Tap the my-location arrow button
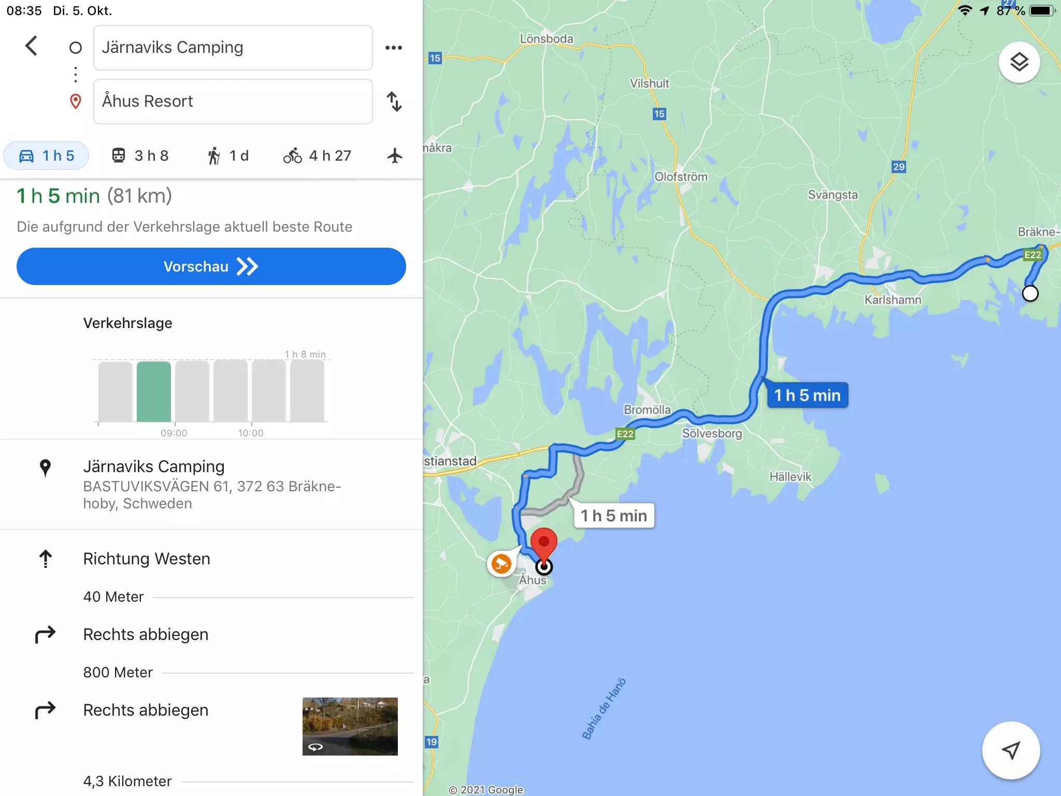The image size is (1061, 796). [x=1011, y=750]
